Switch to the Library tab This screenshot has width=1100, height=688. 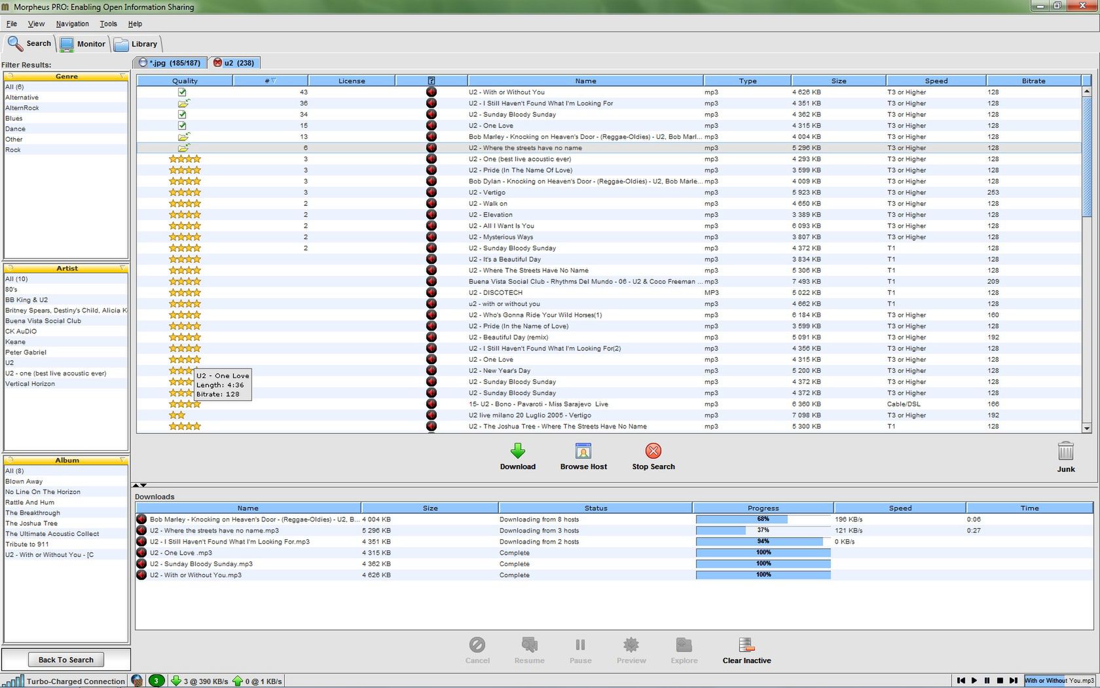[x=136, y=44]
